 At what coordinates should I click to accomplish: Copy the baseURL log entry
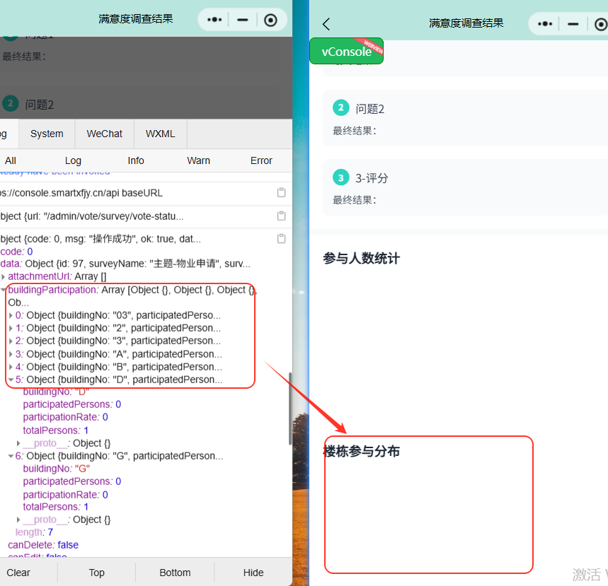click(x=281, y=193)
